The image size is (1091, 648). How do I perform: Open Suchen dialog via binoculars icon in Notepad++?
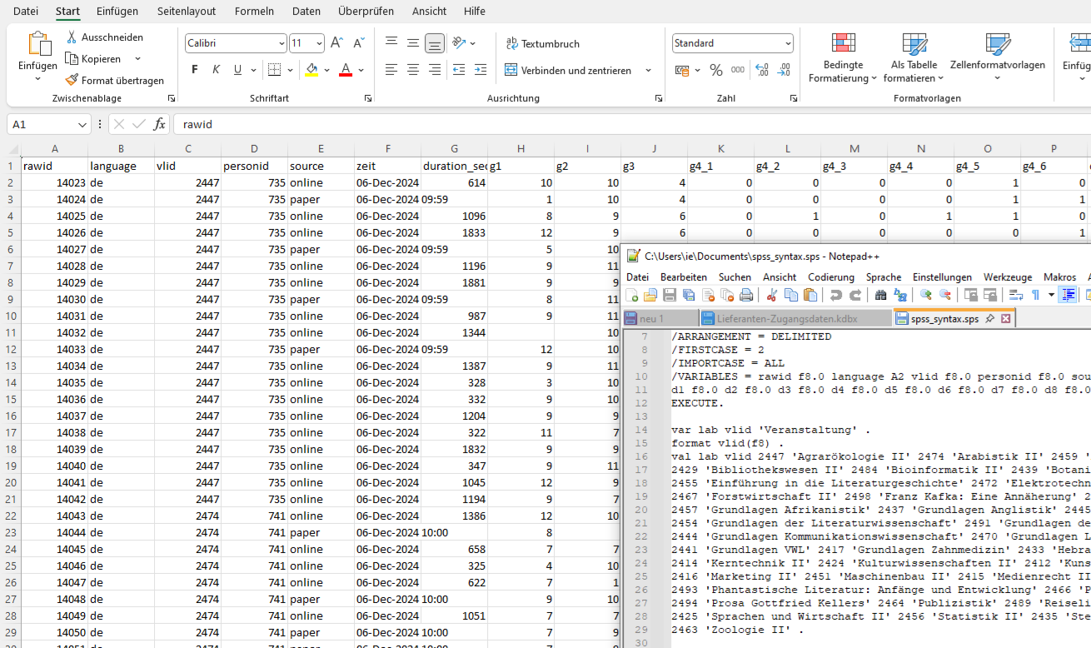click(x=880, y=294)
